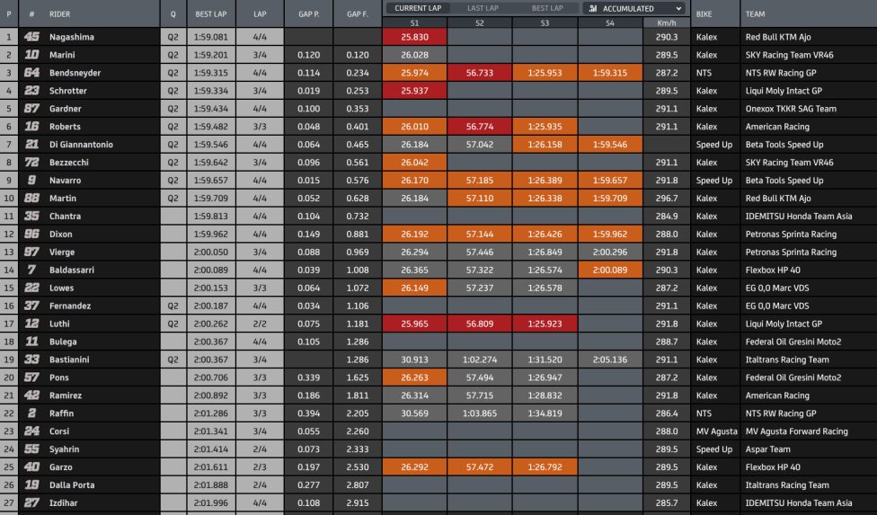Viewport: 877px width, 515px height.
Task: Click rider number 88 badge for Martin
Action: click(x=31, y=198)
